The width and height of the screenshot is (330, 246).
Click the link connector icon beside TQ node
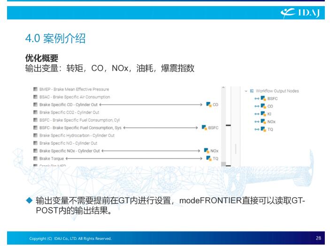(257, 129)
